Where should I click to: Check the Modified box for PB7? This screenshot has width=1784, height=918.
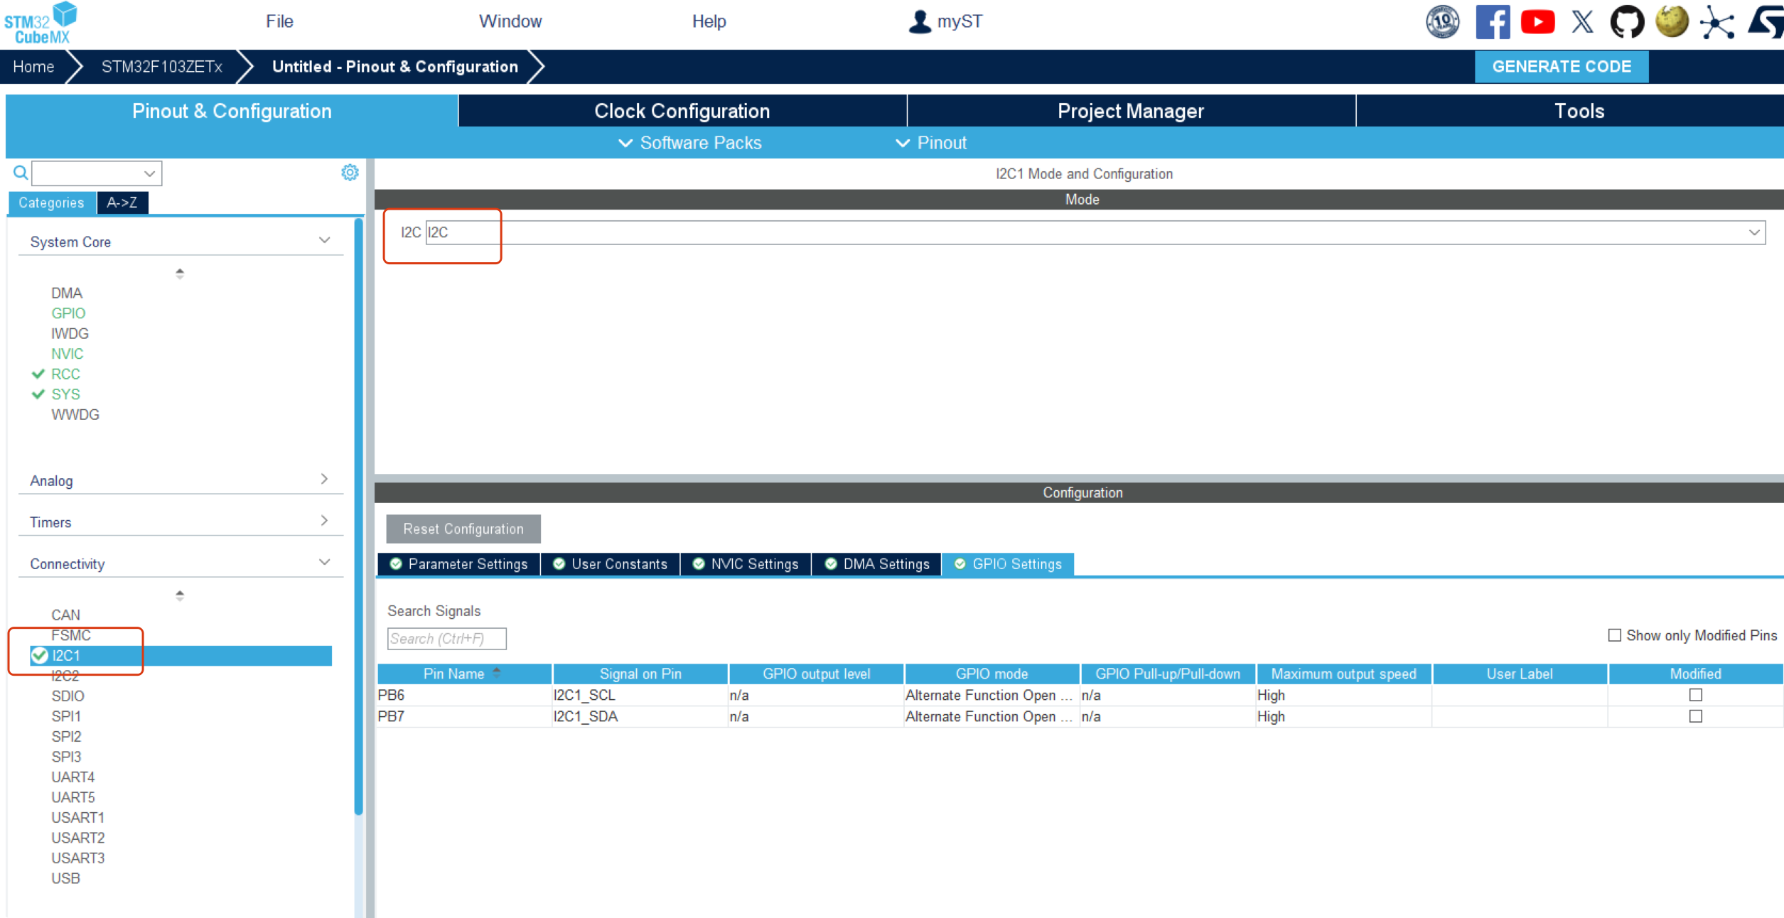point(1696,716)
